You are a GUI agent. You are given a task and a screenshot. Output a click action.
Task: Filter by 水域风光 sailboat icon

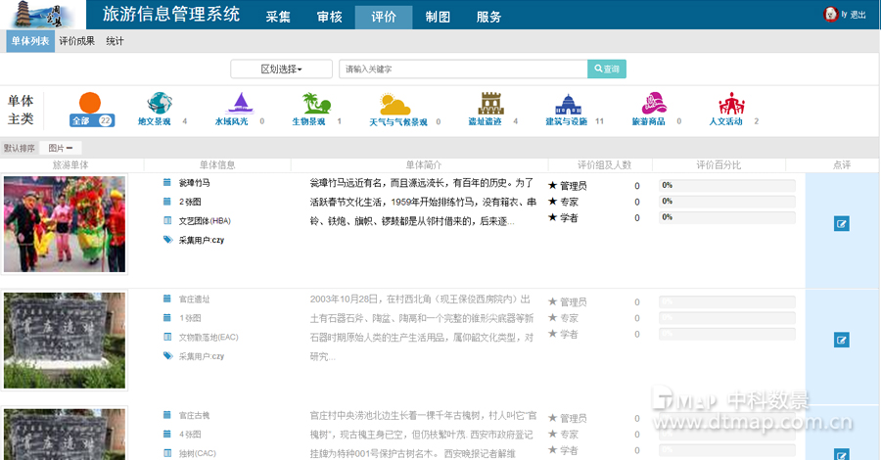coord(240,104)
